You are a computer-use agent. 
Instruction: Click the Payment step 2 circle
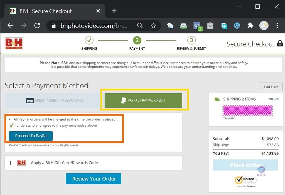coord(137,40)
